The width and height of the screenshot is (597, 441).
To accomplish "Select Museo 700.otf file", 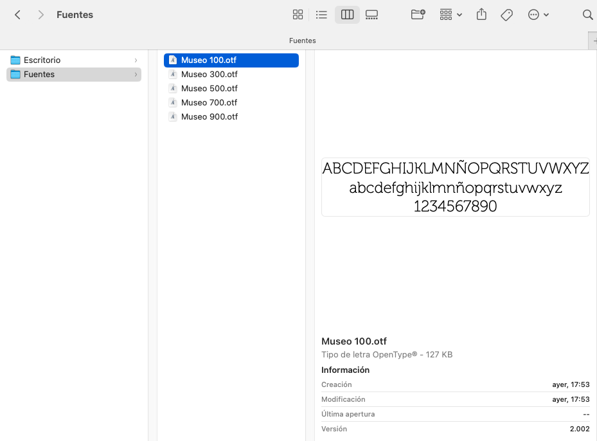I will [x=231, y=102].
